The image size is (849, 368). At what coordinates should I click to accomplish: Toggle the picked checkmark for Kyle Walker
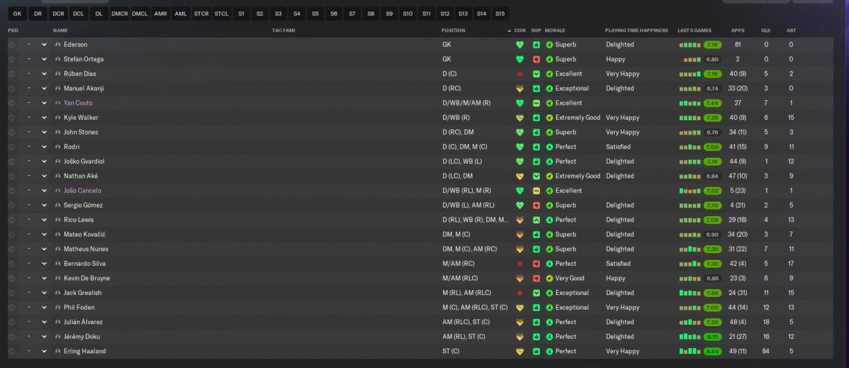click(11, 117)
